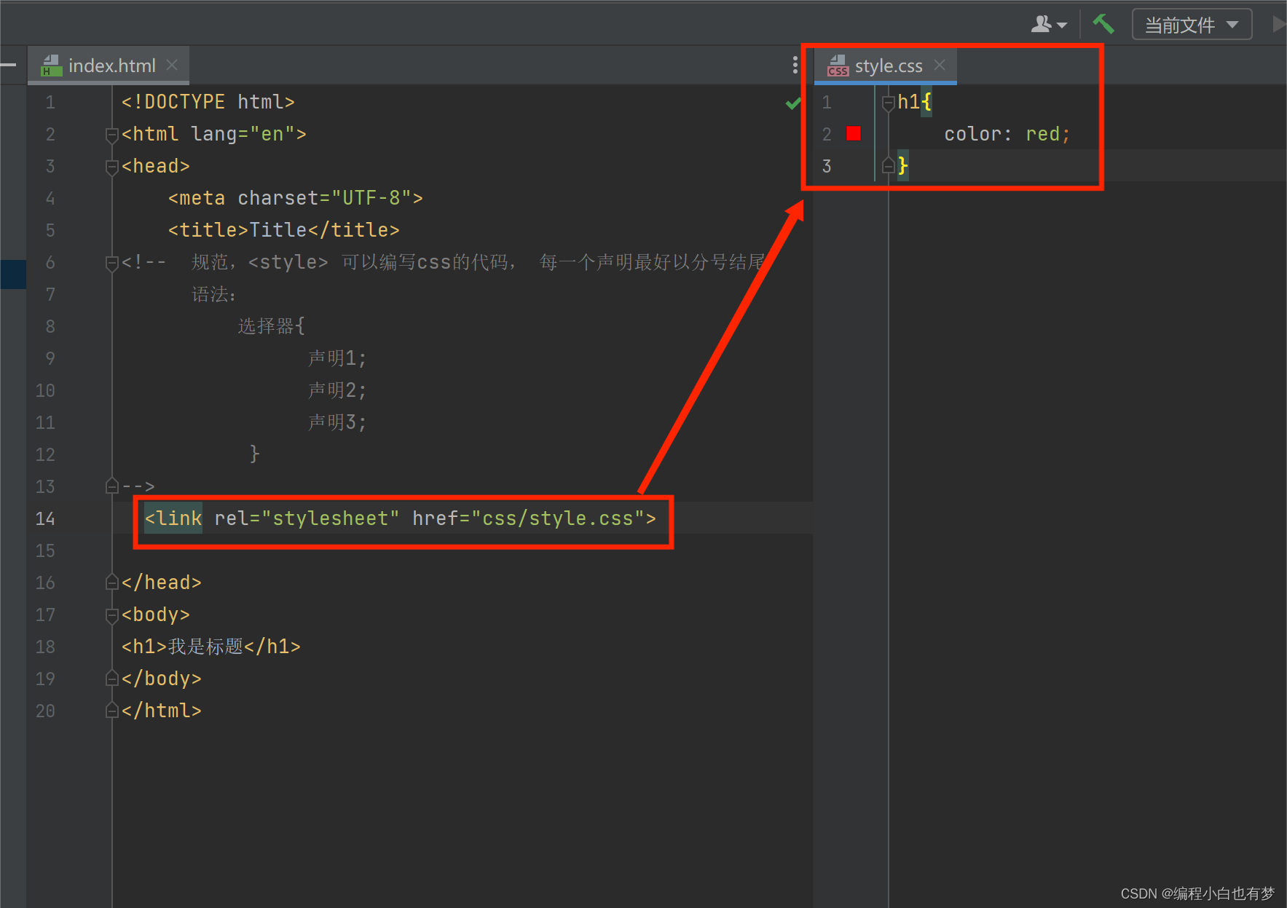Close the index.html tab
The width and height of the screenshot is (1287, 908).
tap(172, 65)
